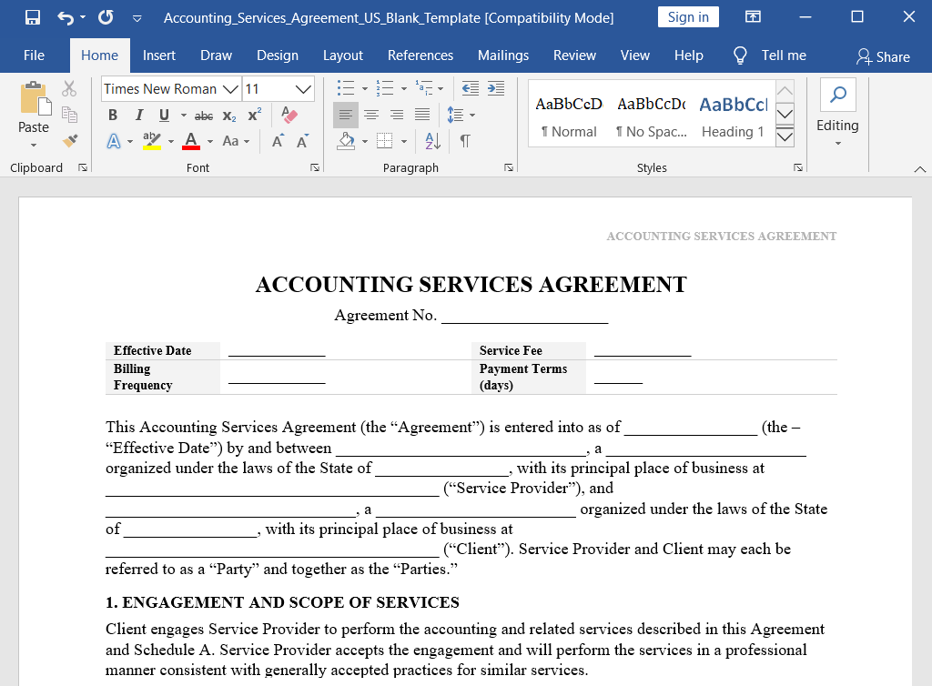This screenshot has height=686, width=932.
Task: Increase the paragraph indent
Action: [496, 88]
